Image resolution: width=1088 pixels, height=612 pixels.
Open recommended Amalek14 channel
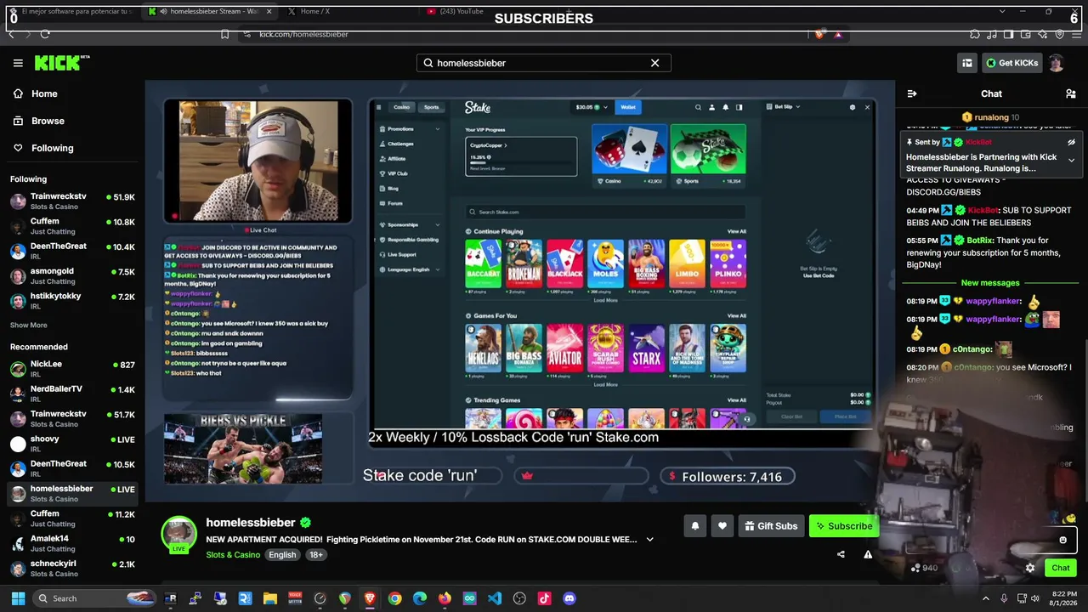[x=72, y=543]
